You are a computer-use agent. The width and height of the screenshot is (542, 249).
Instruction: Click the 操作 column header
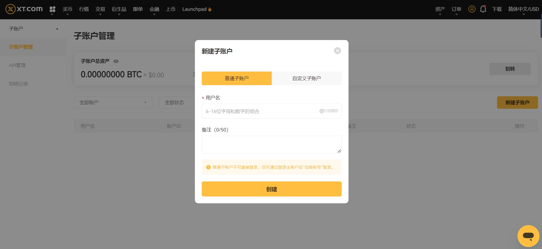click(520, 126)
